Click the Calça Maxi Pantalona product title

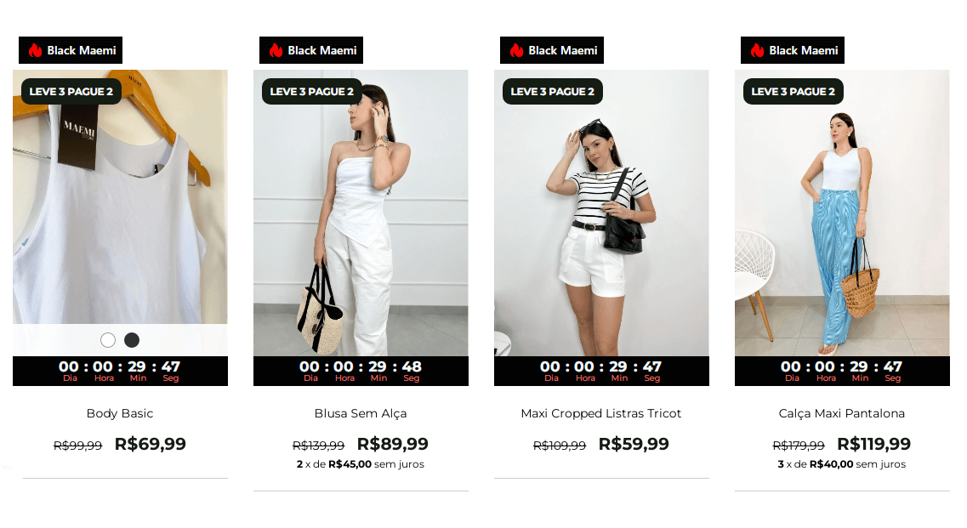(842, 413)
